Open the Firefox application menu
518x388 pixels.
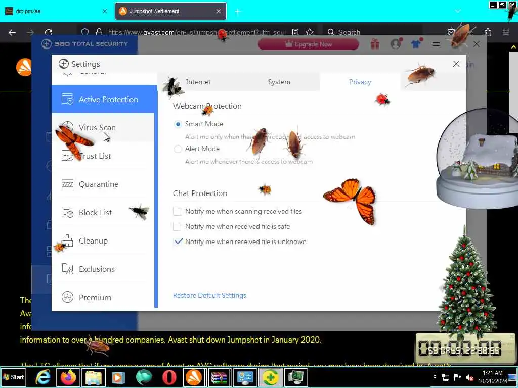pos(505,32)
